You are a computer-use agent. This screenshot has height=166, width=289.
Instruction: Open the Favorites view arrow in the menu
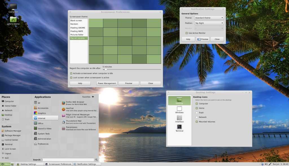tap(93, 97)
